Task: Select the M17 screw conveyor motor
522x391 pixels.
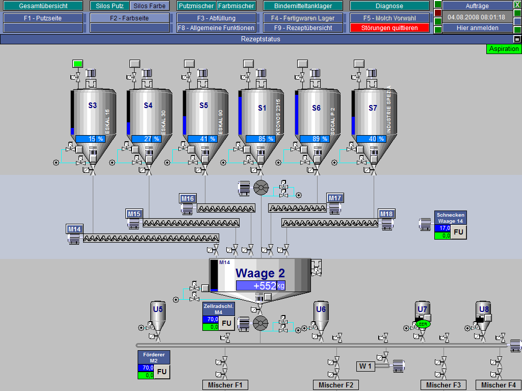Action: (x=335, y=207)
